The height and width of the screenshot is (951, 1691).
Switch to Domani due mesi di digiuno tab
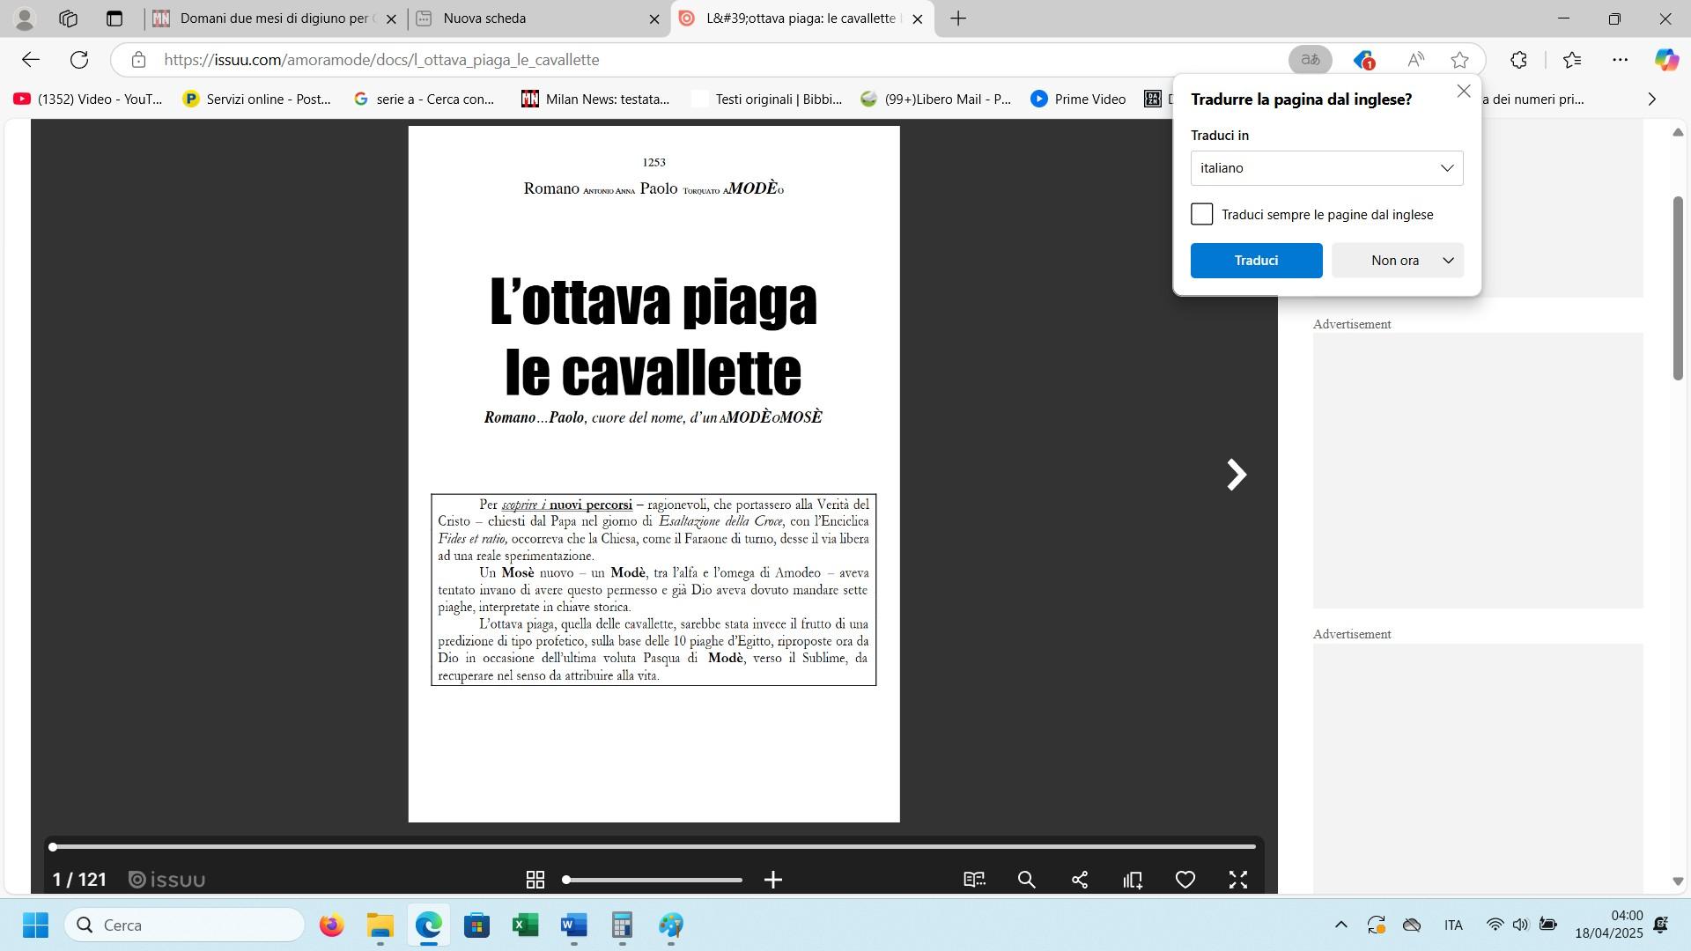point(275,18)
